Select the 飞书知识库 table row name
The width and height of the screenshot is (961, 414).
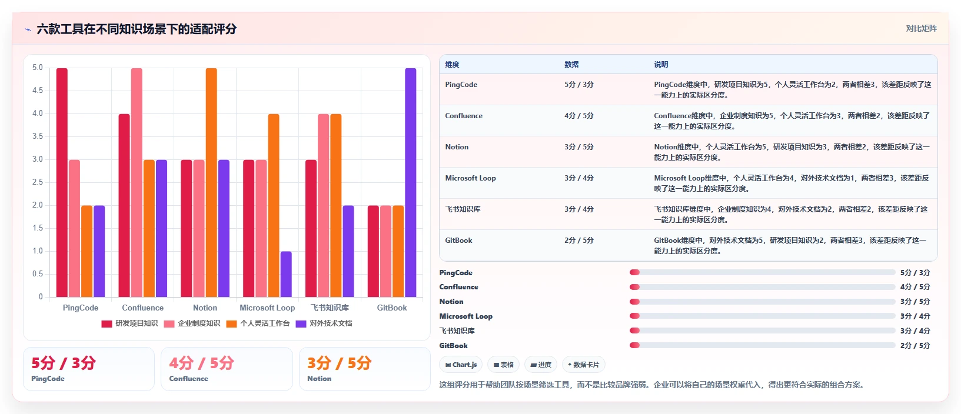(463, 209)
